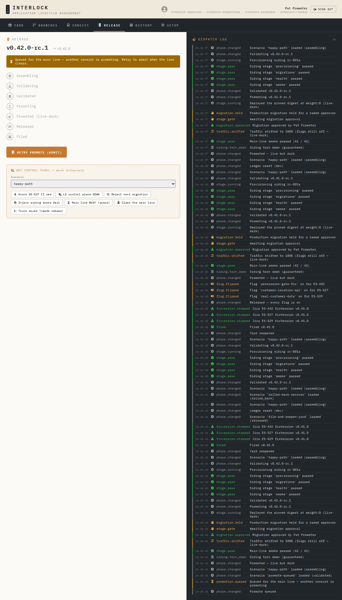Click the Released flag step icon
The image size is (342, 600).
(x=10, y=127)
